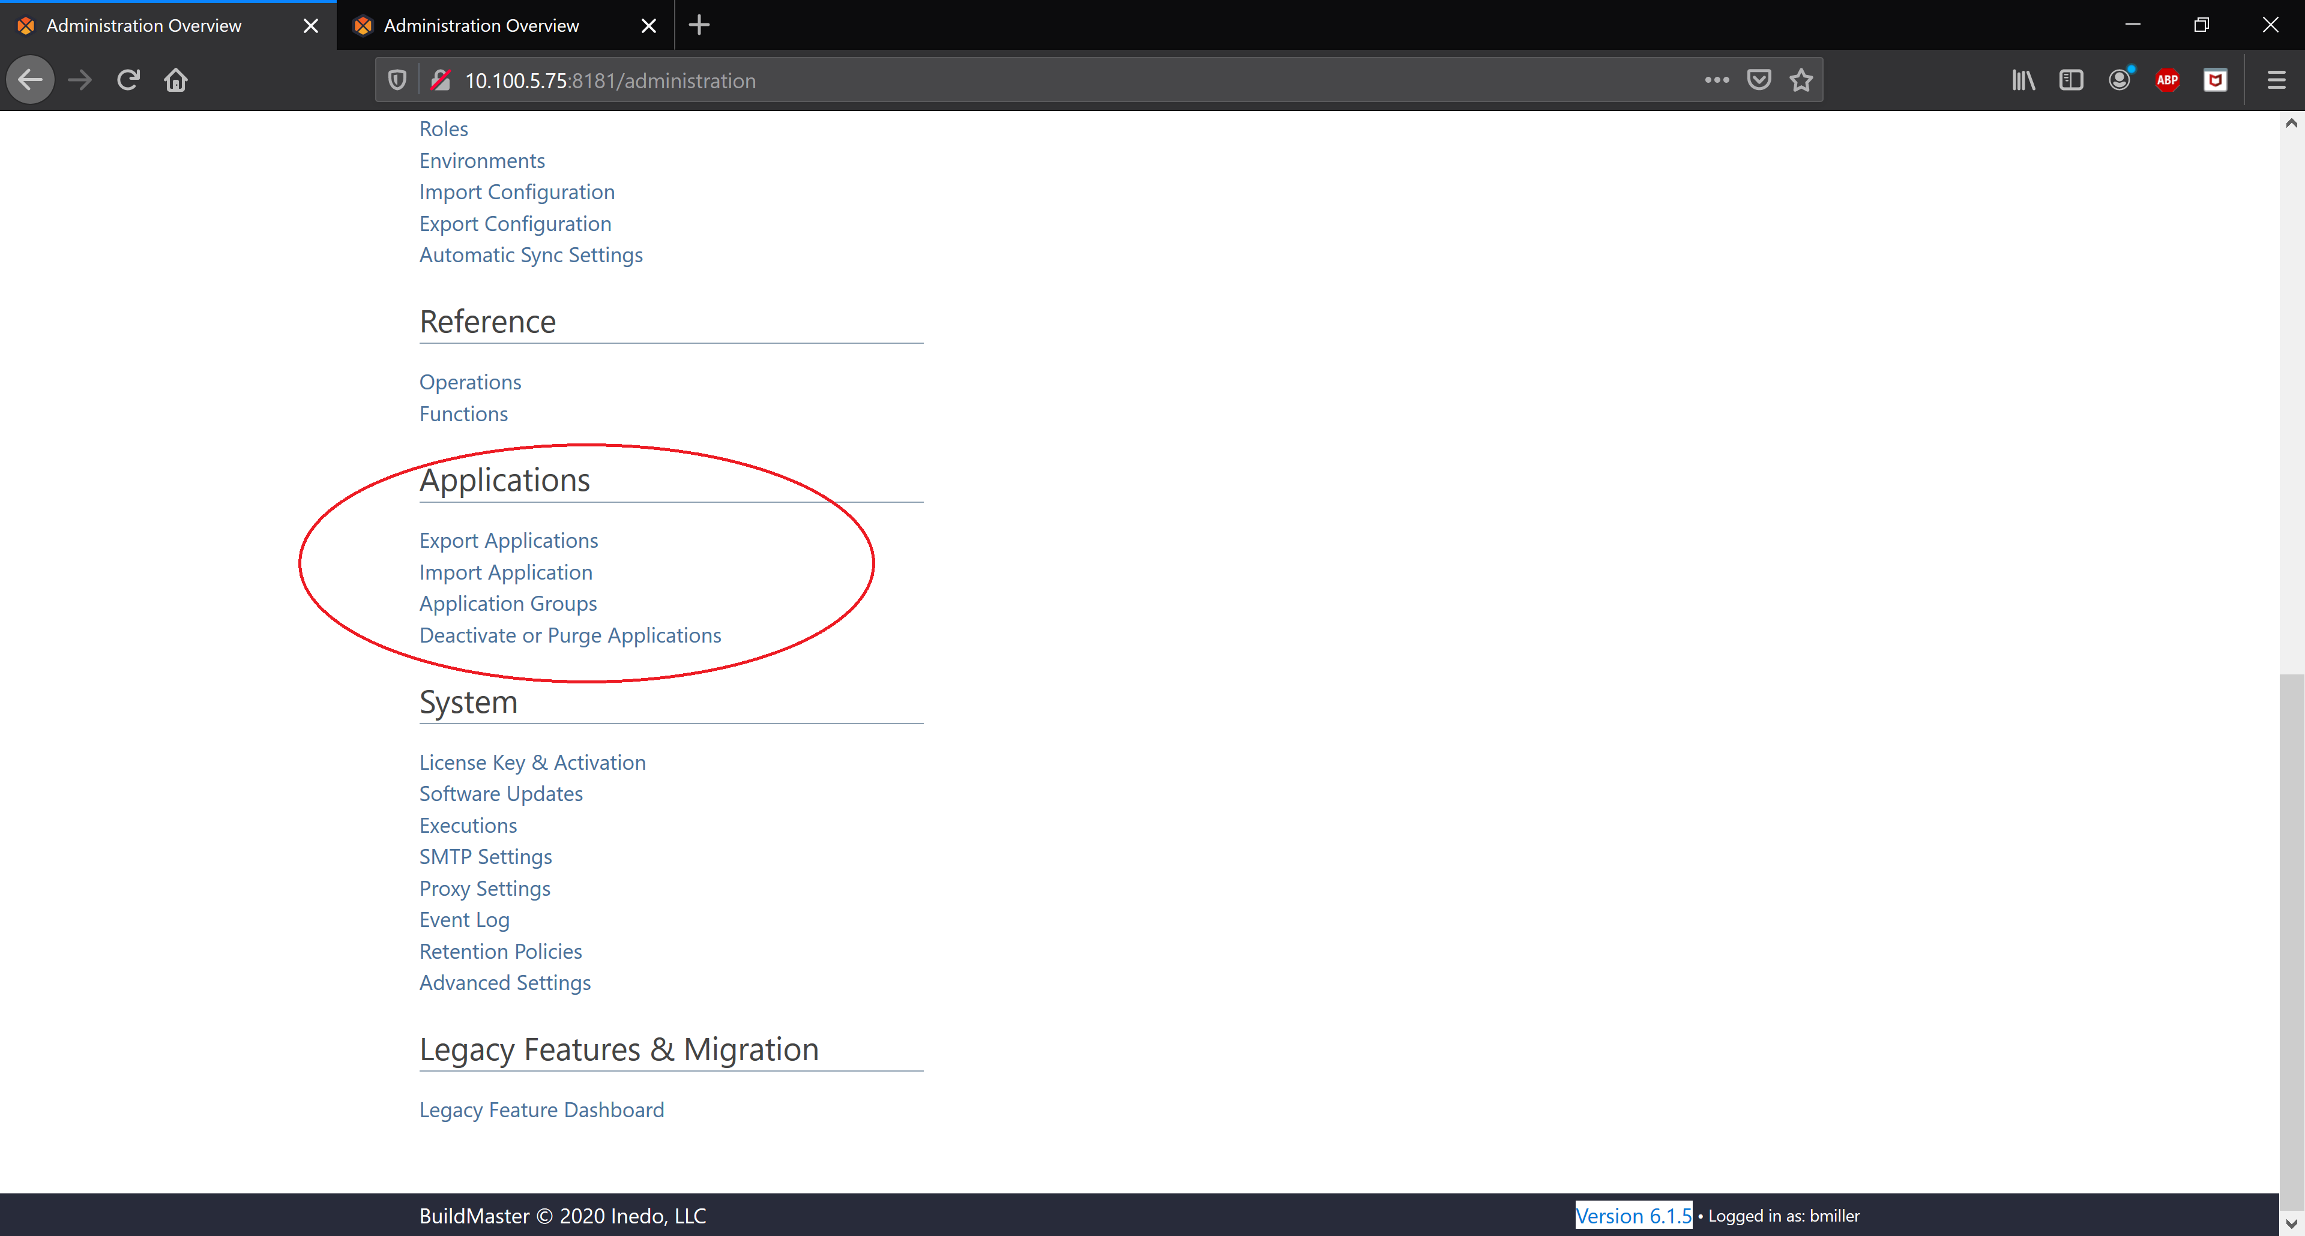The height and width of the screenshot is (1236, 2305).
Task: Open Proxy Settings link
Action: pos(484,888)
